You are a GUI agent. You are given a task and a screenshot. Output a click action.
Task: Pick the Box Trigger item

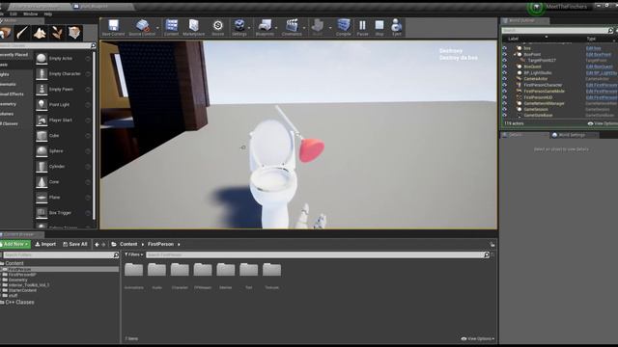coord(63,213)
